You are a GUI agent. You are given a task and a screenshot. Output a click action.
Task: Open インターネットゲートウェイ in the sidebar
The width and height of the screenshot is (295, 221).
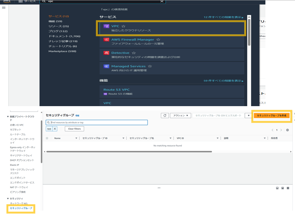[x=22, y=141]
